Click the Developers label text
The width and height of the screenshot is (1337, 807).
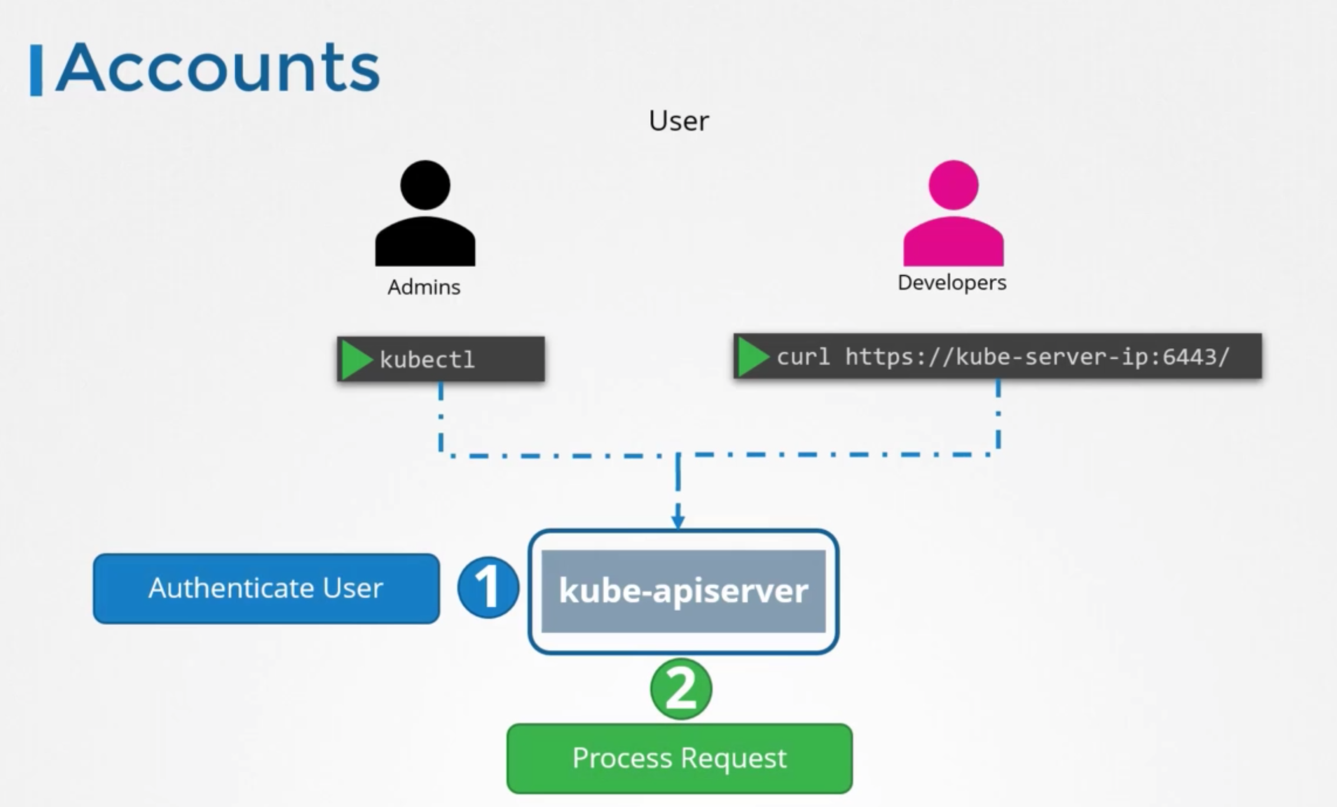pyautogui.click(x=951, y=283)
